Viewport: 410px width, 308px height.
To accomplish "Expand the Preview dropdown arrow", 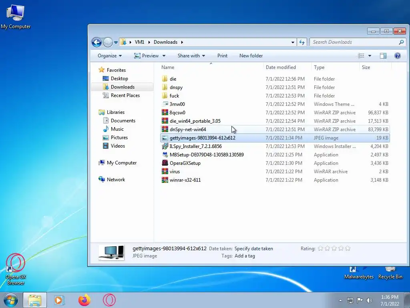I will coord(164,56).
